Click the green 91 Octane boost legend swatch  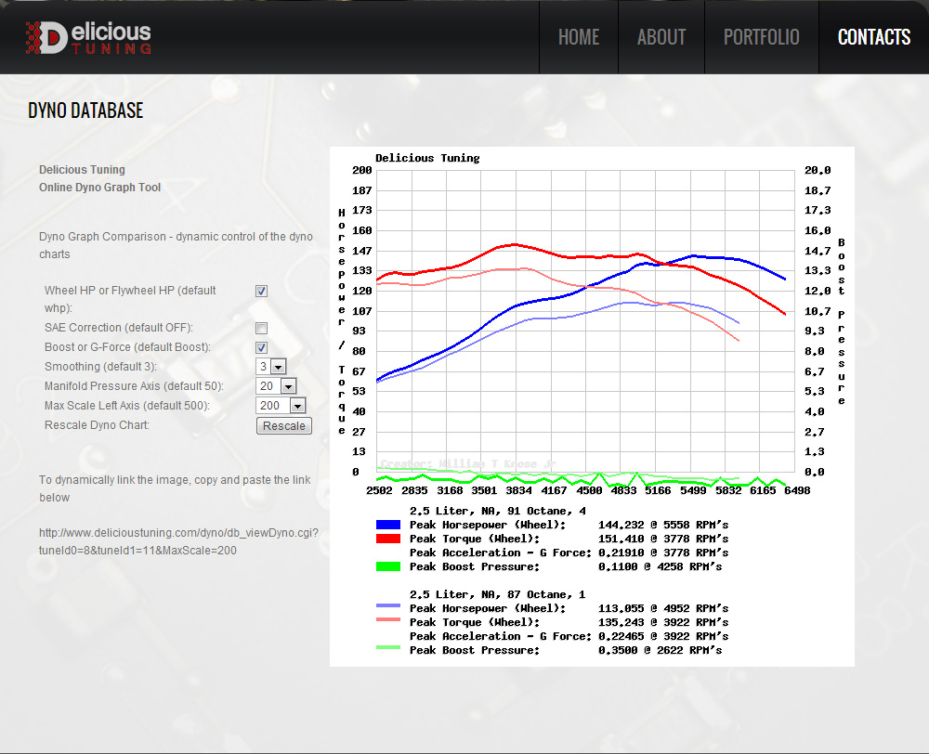coord(388,566)
